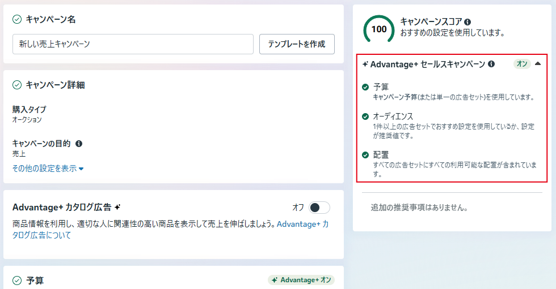The width and height of the screenshot is (556, 289).
Task: Click the campaign score 100 gauge
Action: [378, 29]
